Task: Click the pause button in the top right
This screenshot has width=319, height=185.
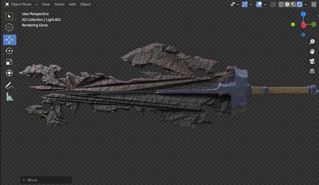Action: point(313,4)
